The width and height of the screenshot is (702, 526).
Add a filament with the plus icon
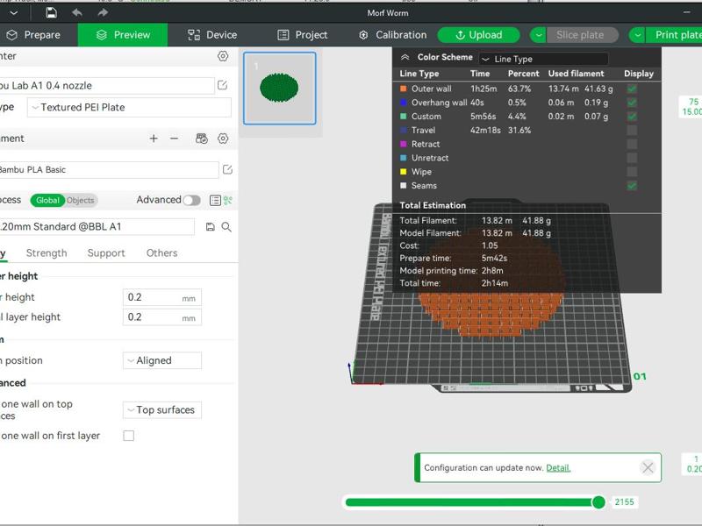click(154, 139)
